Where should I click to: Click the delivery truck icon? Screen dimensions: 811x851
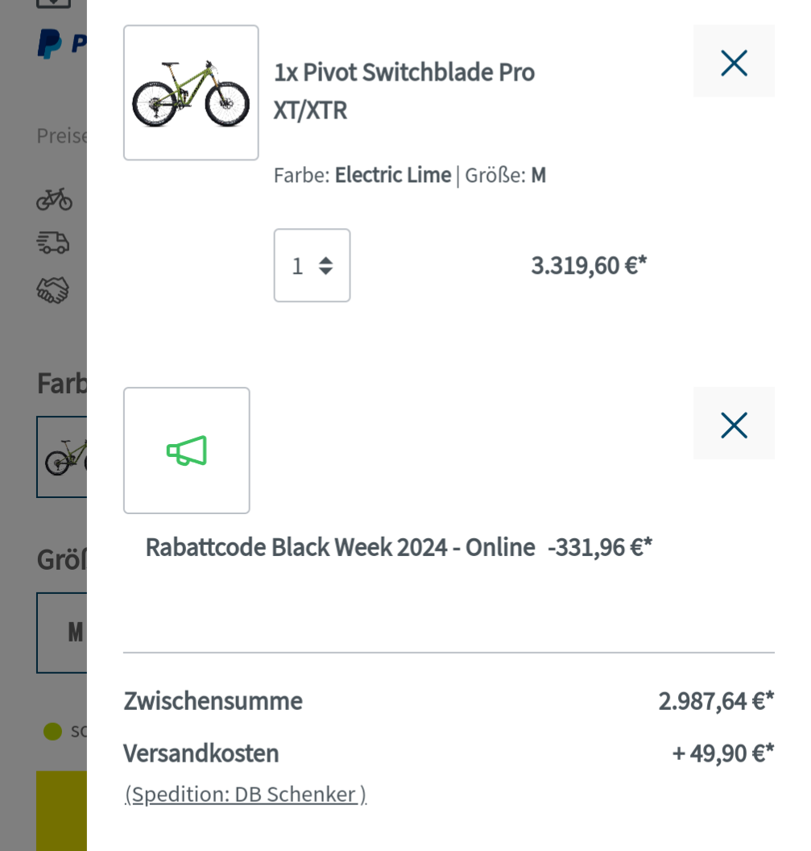pyautogui.click(x=54, y=242)
